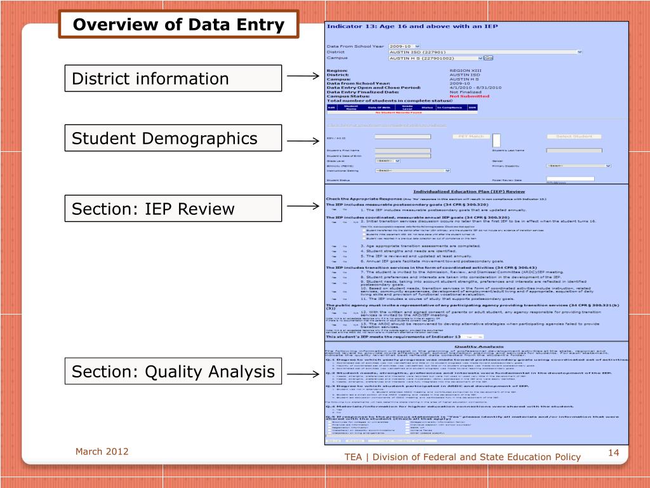This screenshot has width=650, height=488.
Task: Click the 'District information' label box
Action: pos(173,78)
